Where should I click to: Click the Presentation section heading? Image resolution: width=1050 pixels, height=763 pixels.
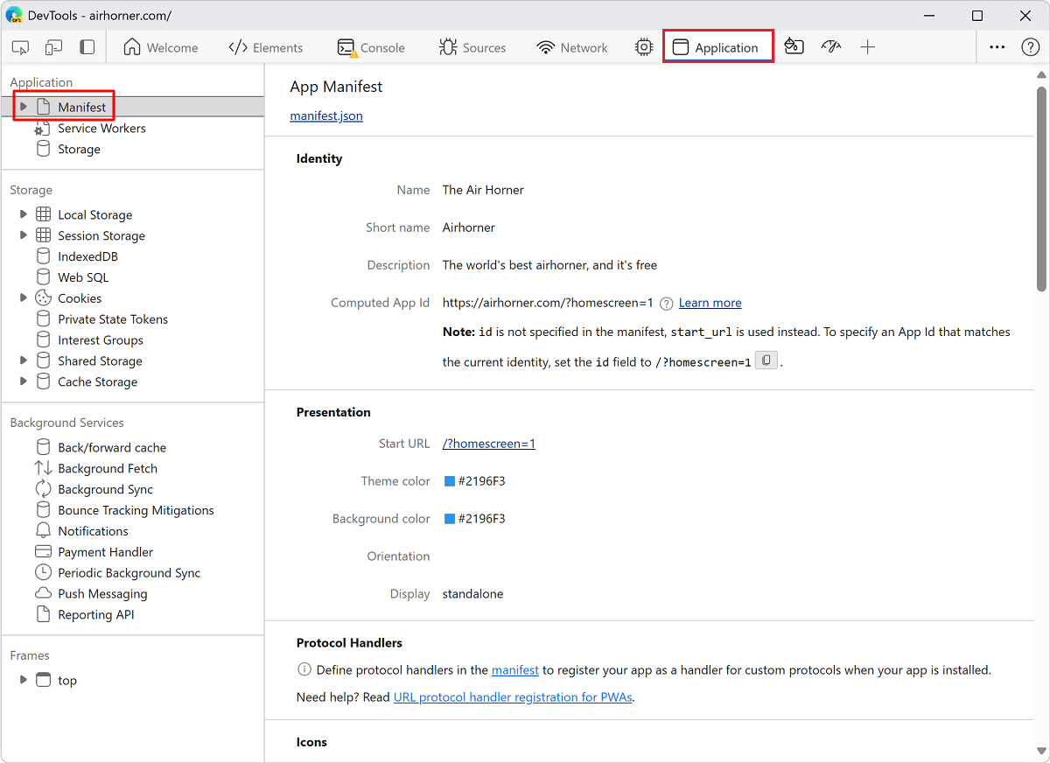(333, 412)
